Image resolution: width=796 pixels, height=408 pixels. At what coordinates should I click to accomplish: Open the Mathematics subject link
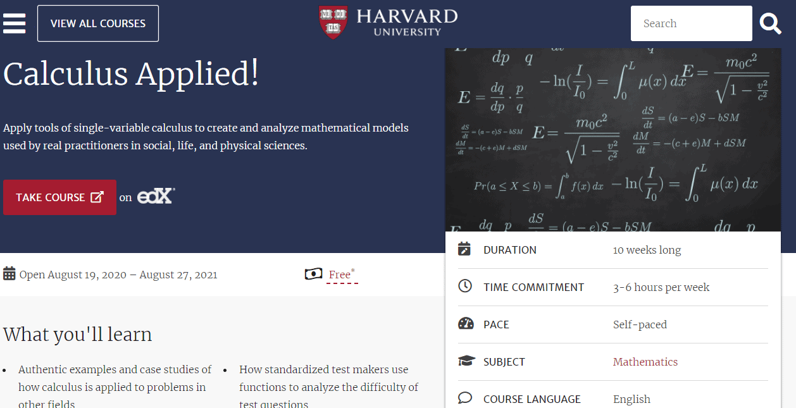pyautogui.click(x=645, y=362)
